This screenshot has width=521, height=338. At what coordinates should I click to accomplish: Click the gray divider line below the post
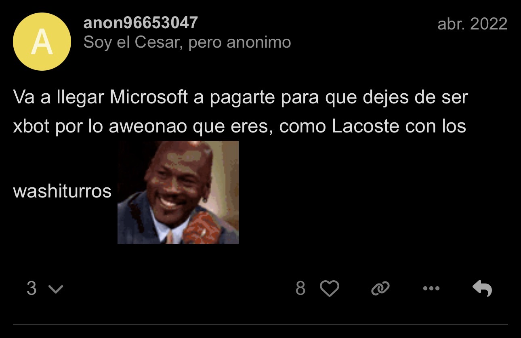click(260, 324)
